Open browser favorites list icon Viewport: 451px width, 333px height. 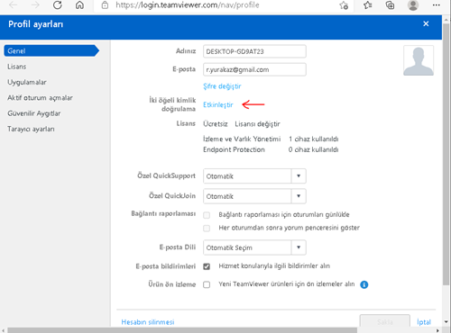[367, 5]
